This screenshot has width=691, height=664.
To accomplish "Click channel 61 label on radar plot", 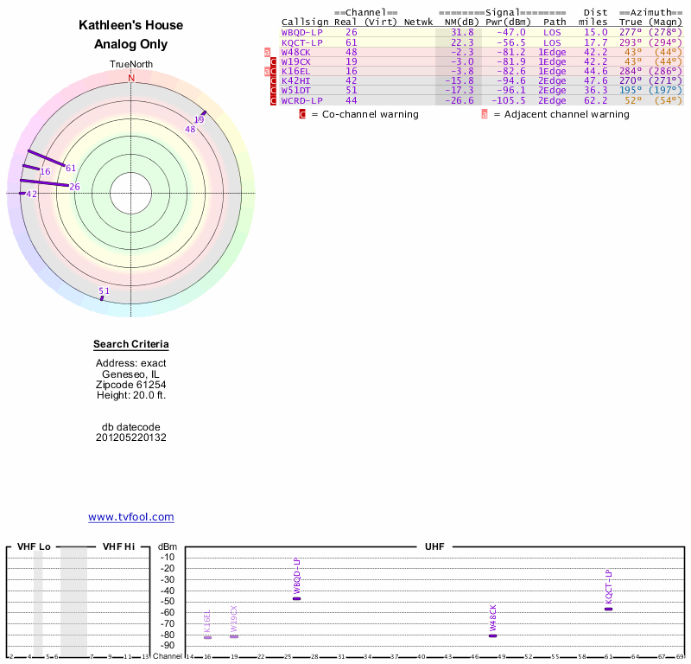I will [71, 168].
